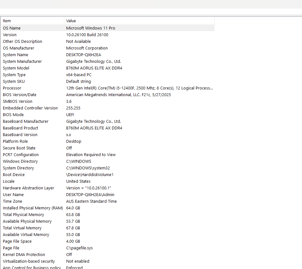Select Kernel DMA Protection row
The width and height of the screenshot is (302, 269).
tap(108, 254)
